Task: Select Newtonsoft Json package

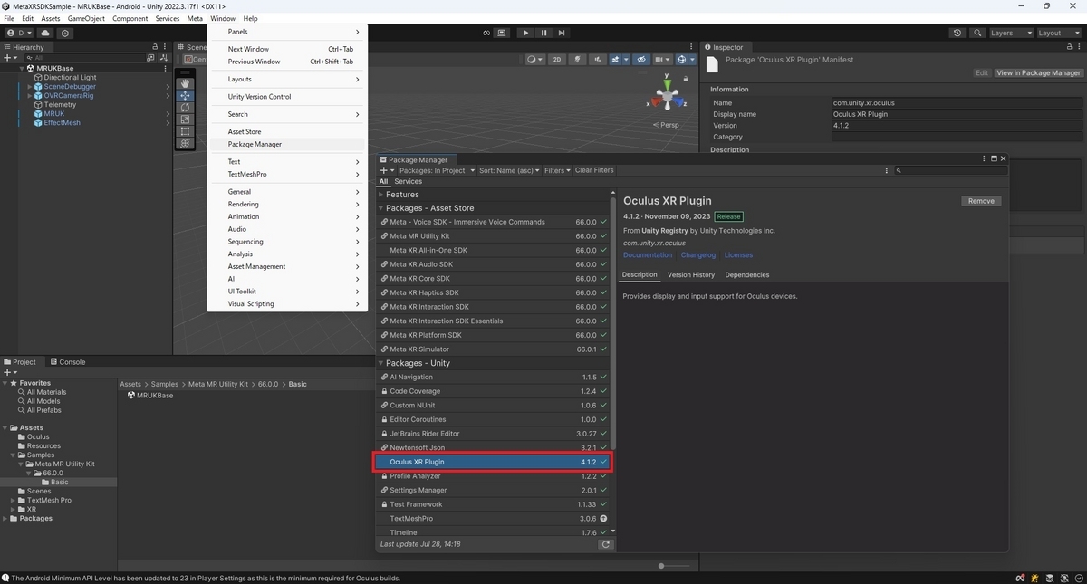Action: tap(495, 447)
